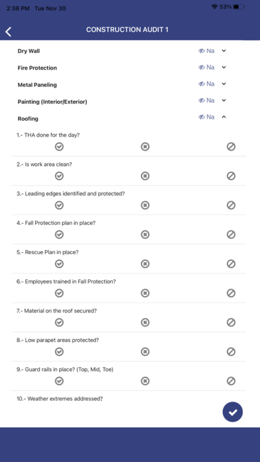The width and height of the screenshot is (260, 462).
Task: Mark 'THA done for the day?' as passed
Action: (60, 147)
